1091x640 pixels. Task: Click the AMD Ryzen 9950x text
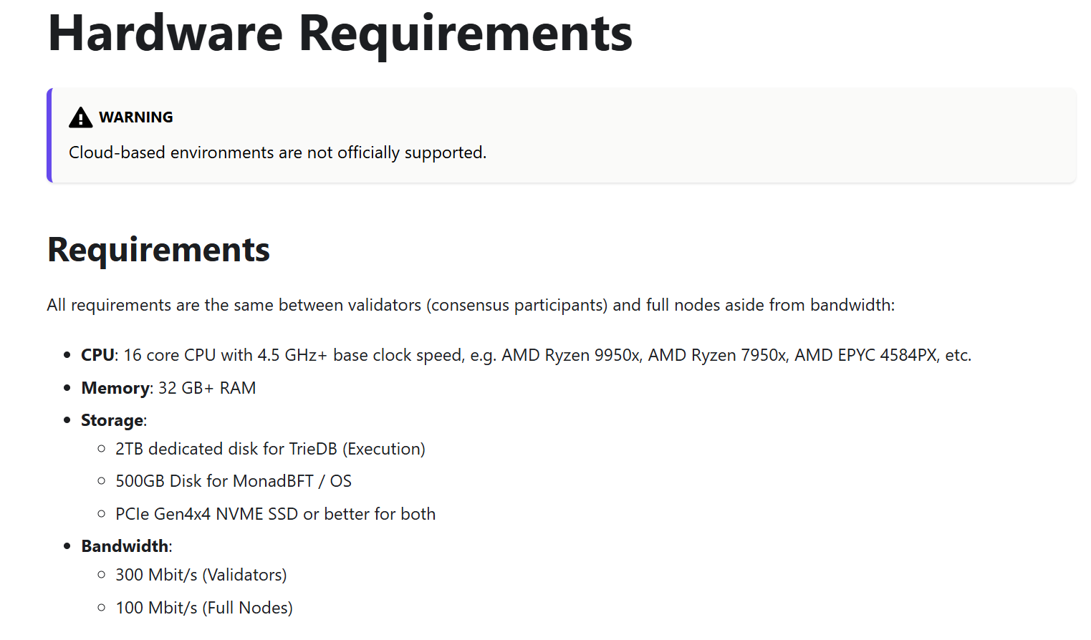570,355
